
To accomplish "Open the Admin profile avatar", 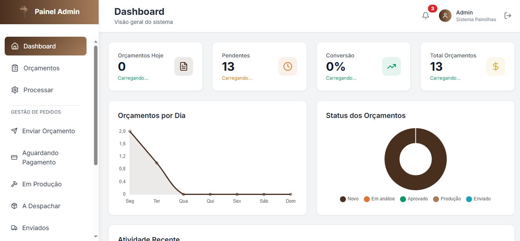I will tap(445, 15).
